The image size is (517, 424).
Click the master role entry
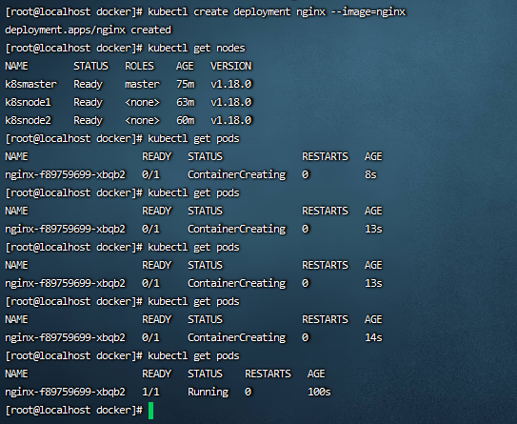click(x=143, y=84)
